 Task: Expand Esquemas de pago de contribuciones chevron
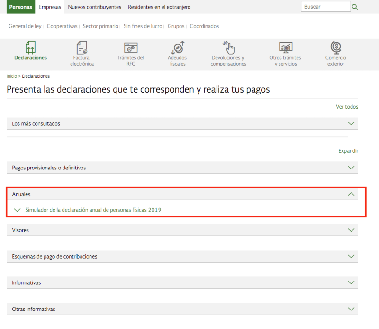point(351,256)
